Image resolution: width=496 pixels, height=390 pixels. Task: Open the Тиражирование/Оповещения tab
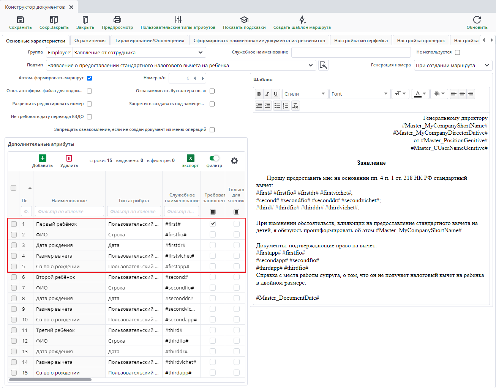pyautogui.click(x=149, y=41)
